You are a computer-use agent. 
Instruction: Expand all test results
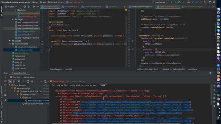[28, 81]
